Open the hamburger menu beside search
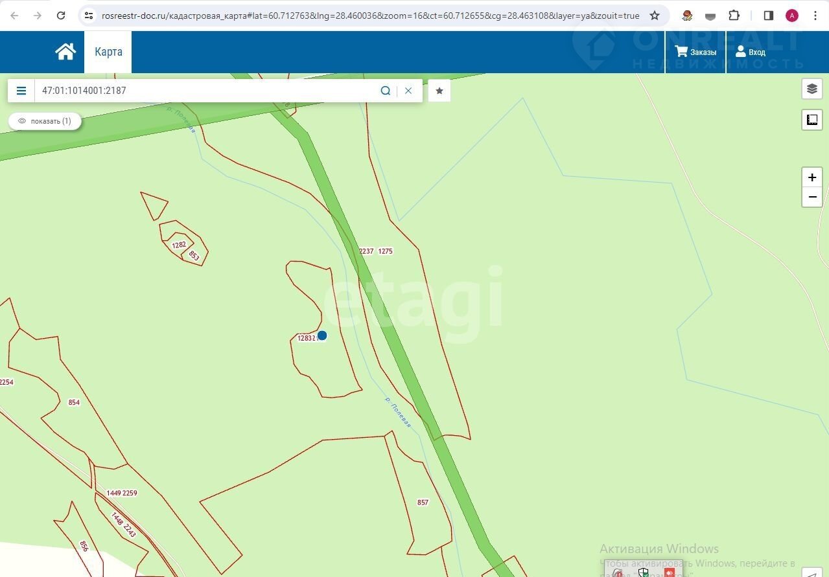Screen dimensions: 829x577 click(21, 91)
